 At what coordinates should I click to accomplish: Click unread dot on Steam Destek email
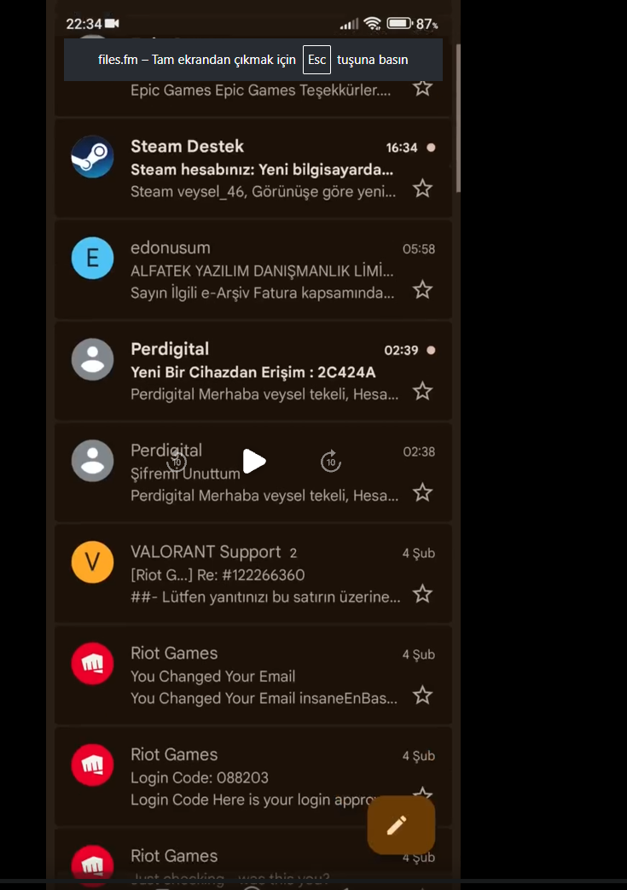[432, 148]
